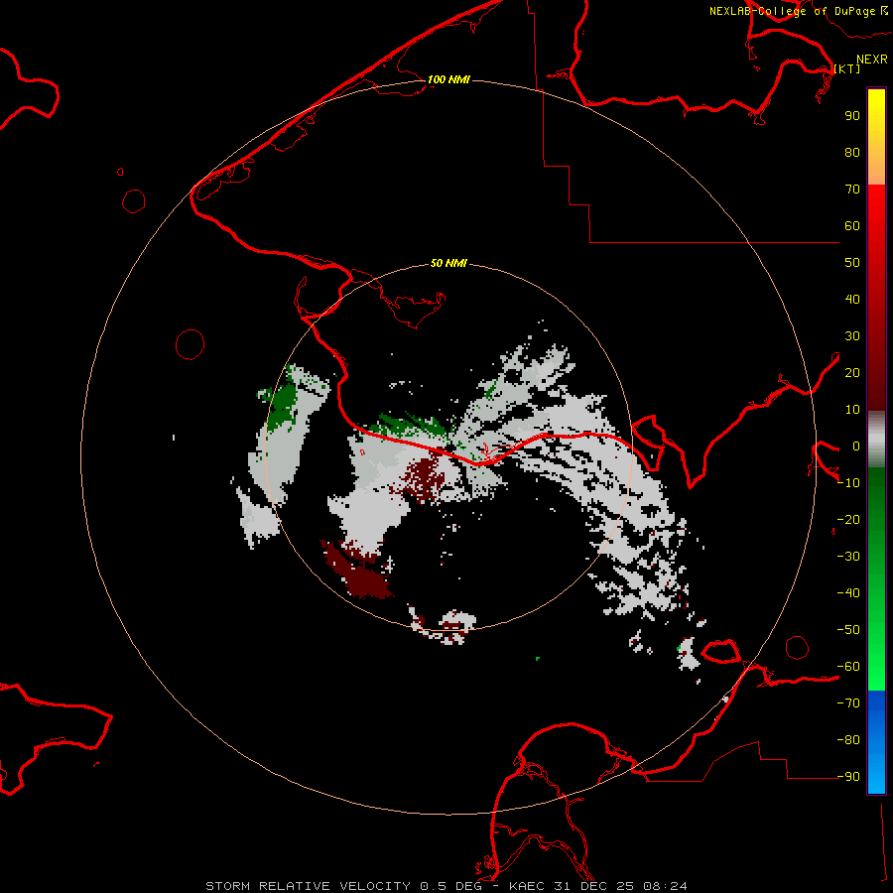
Task: Select the 80 value on the velocity scale
Action: click(852, 153)
